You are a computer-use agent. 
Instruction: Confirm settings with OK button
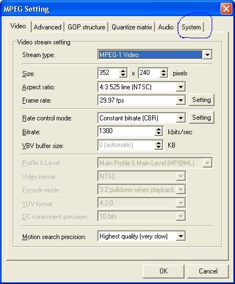point(163,271)
